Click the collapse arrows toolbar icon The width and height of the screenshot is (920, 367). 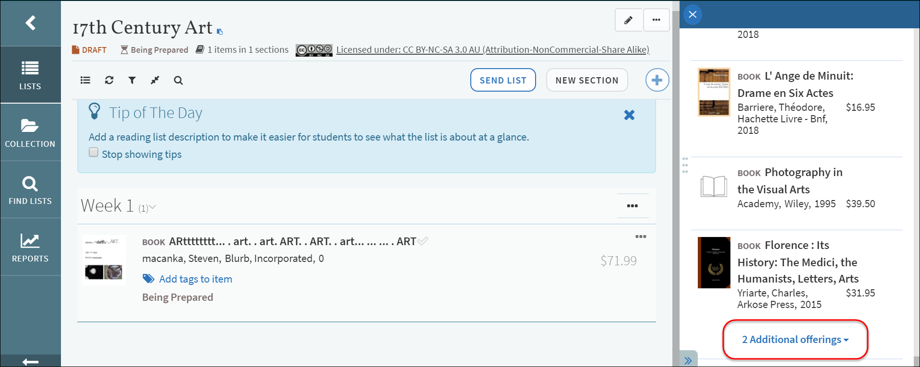pos(155,80)
